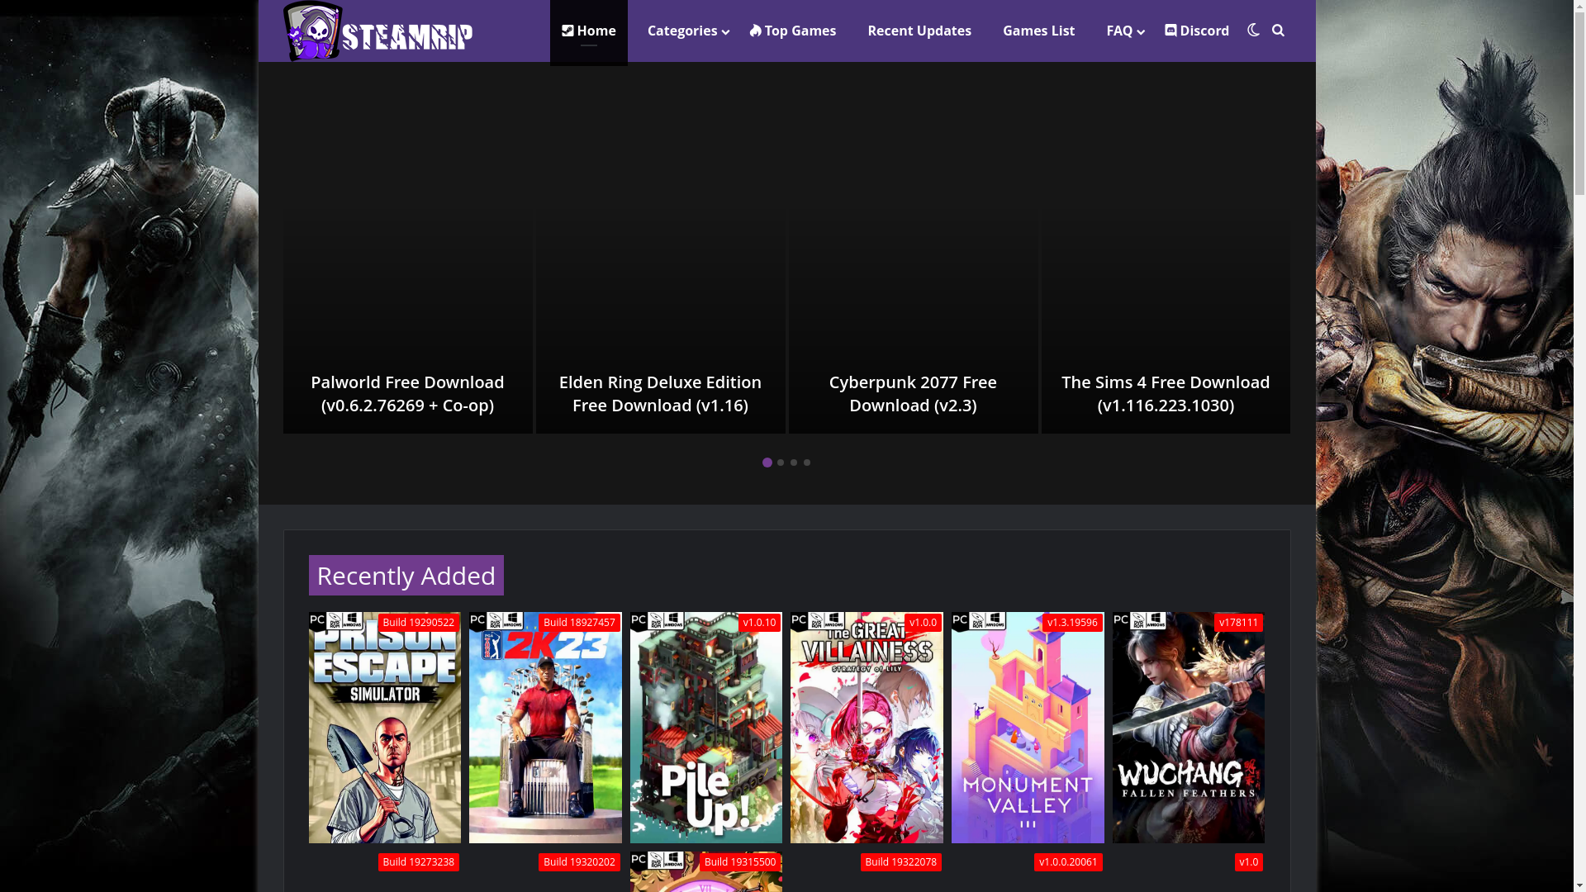Open The Sims 4 Free Download link
The width and height of the screenshot is (1586, 892).
click(x=1166, y=394)
